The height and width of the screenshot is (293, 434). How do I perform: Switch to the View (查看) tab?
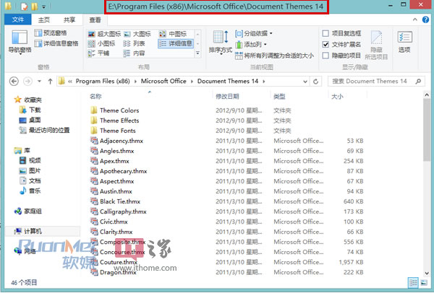[95, 20]
